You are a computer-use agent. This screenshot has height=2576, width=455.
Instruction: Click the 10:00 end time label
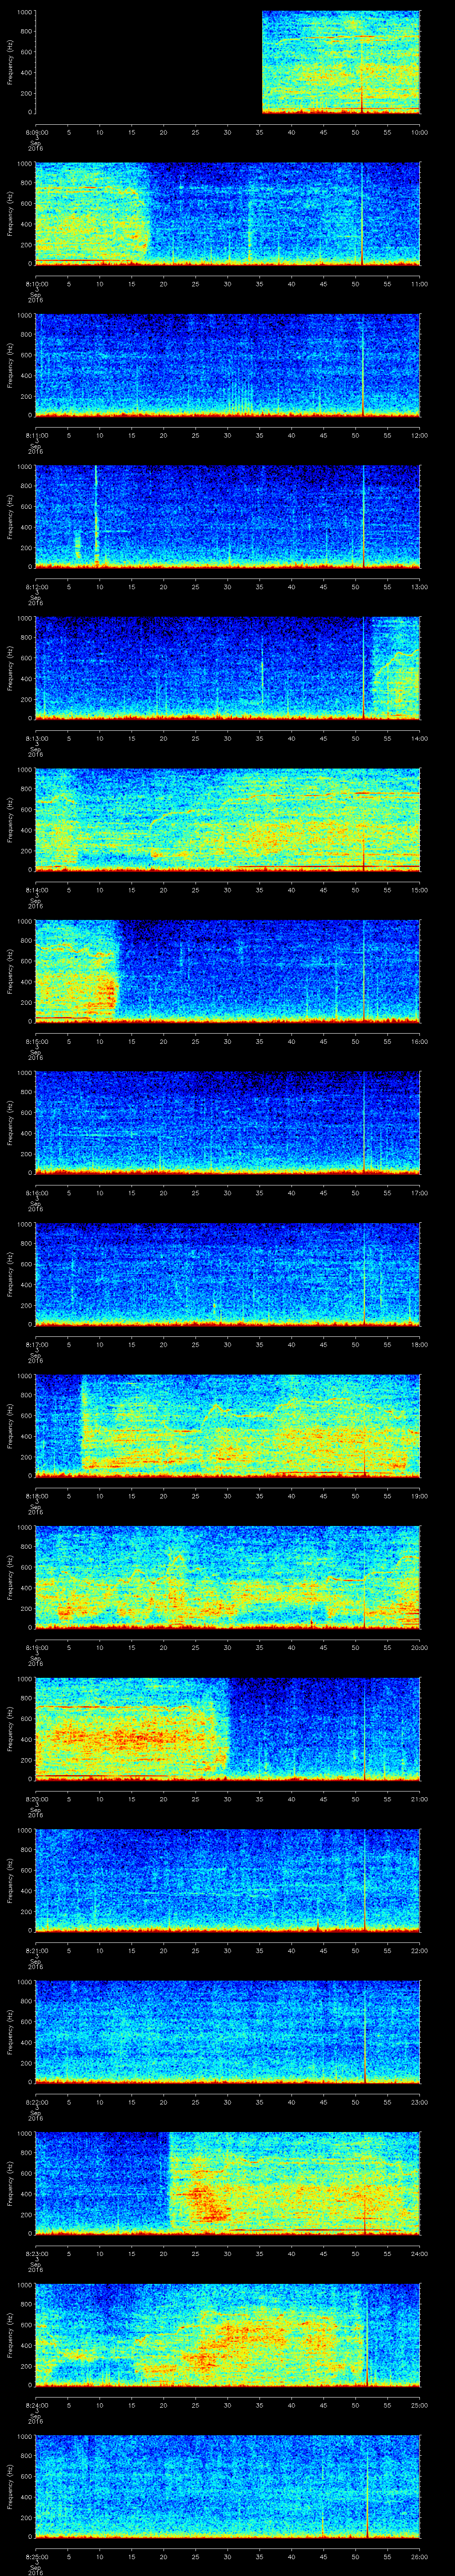click(420, 132)
